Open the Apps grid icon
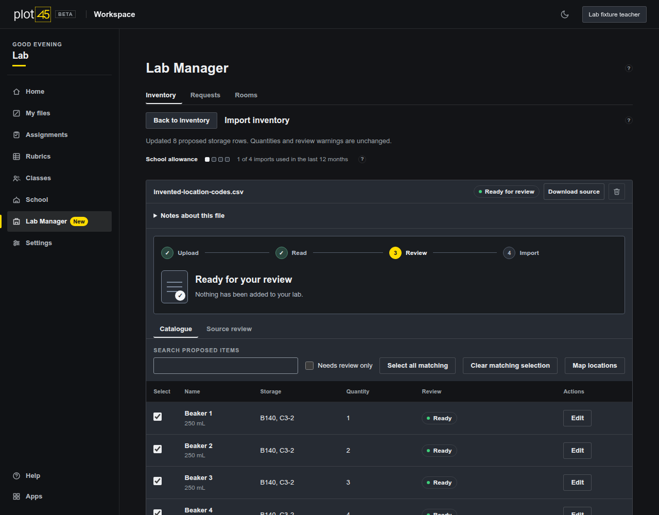 coord(16,496)
